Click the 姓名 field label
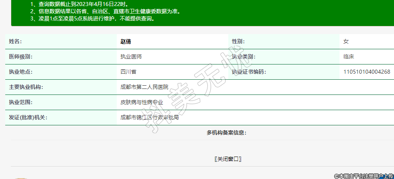The height and width of the screenshot is (179, 394). [x=15, y=42]
